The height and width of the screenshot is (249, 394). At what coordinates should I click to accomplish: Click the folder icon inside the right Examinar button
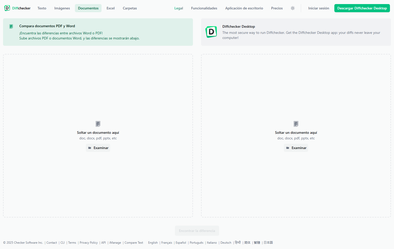click(x=287, y=148)
